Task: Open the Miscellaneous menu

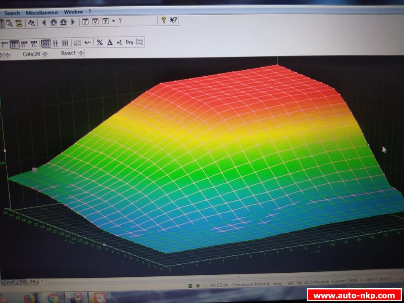Action: point(42,12)
